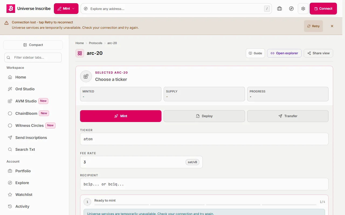Focus the Explore any address search field
The image size is (345, 215).
coord(176,9)
